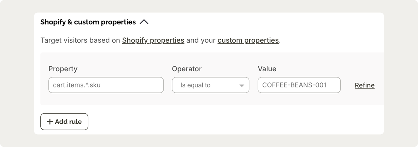Follow the custom properties link
Screen dimensions: 418x147
(248, 40)
